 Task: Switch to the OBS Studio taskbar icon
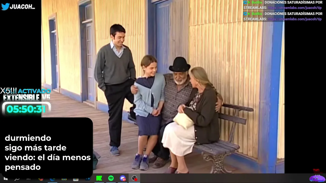[134, 178]
